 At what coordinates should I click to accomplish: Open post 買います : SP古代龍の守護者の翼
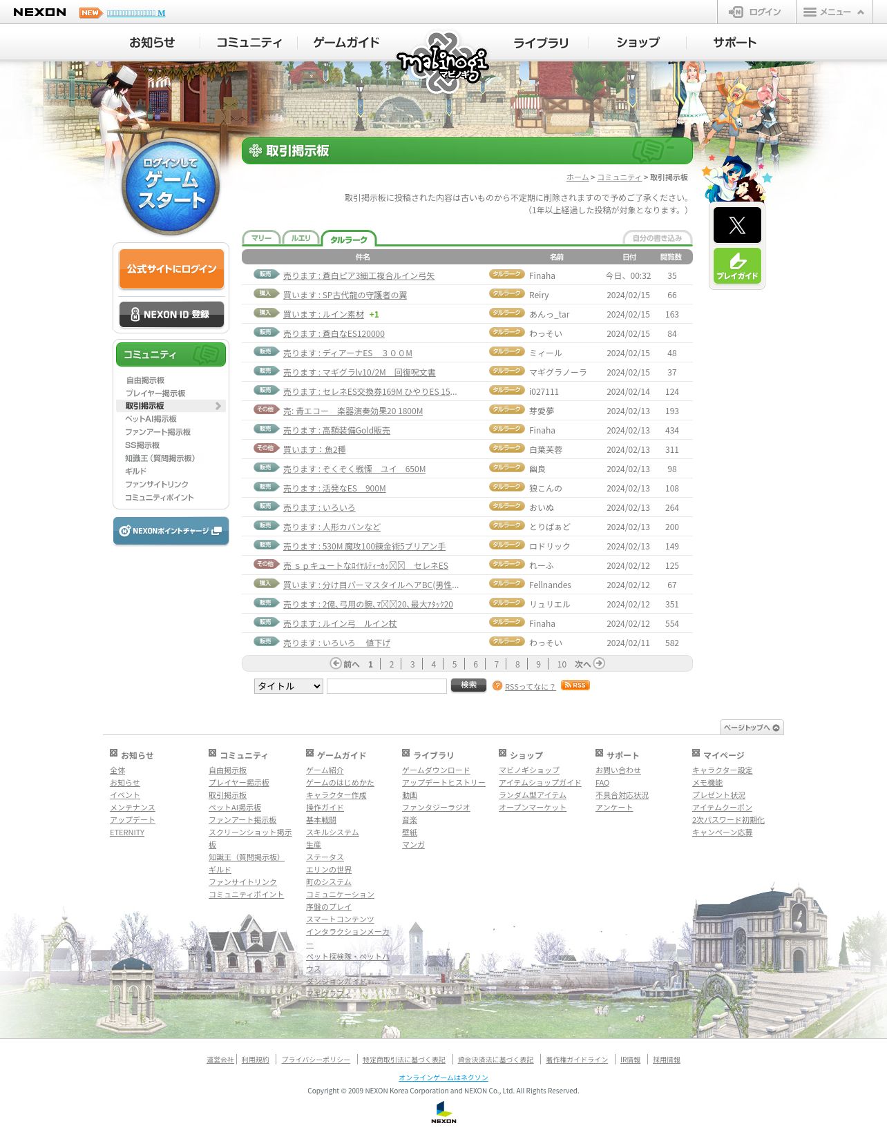coord(345,295)
